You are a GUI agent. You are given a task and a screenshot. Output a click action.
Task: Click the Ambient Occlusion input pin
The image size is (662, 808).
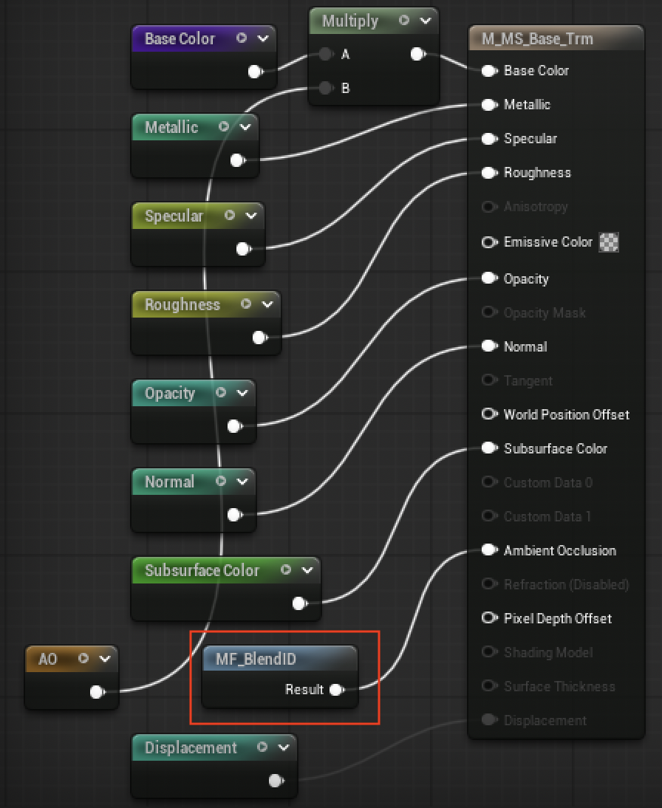[x=489, y=550]
